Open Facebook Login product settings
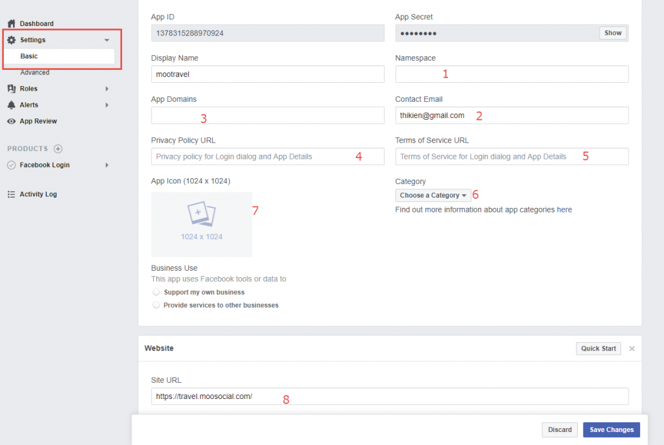Image resolution: width=664 pixels, height=445 pixels. point(45,165)
